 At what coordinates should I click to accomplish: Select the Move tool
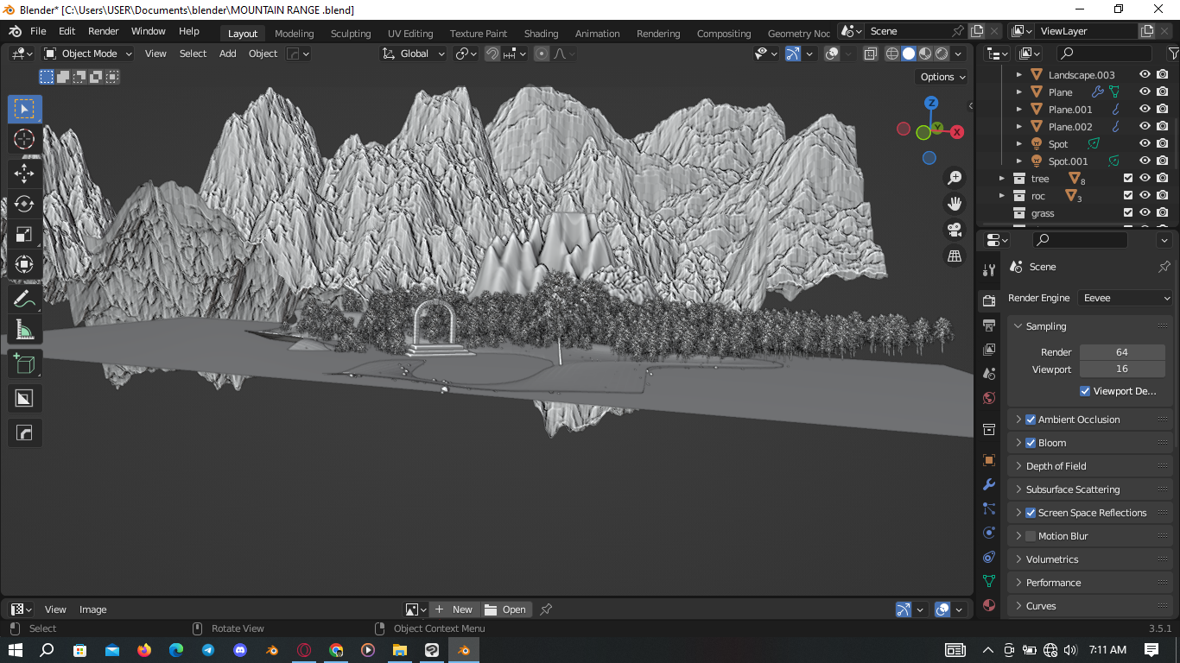(x=24, y=174)
